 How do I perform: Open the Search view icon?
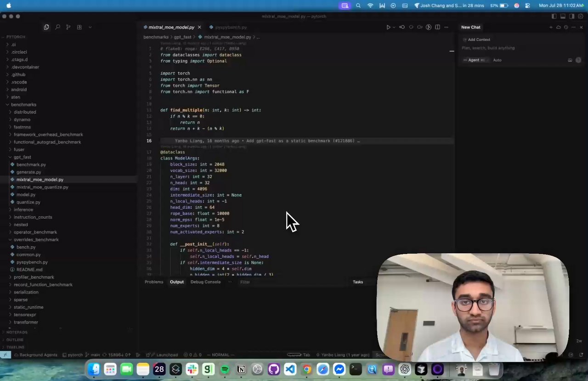(57, 27)
